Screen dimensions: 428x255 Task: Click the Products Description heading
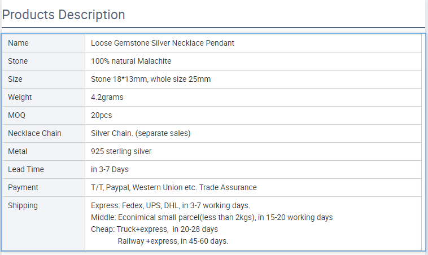[64, 15]
